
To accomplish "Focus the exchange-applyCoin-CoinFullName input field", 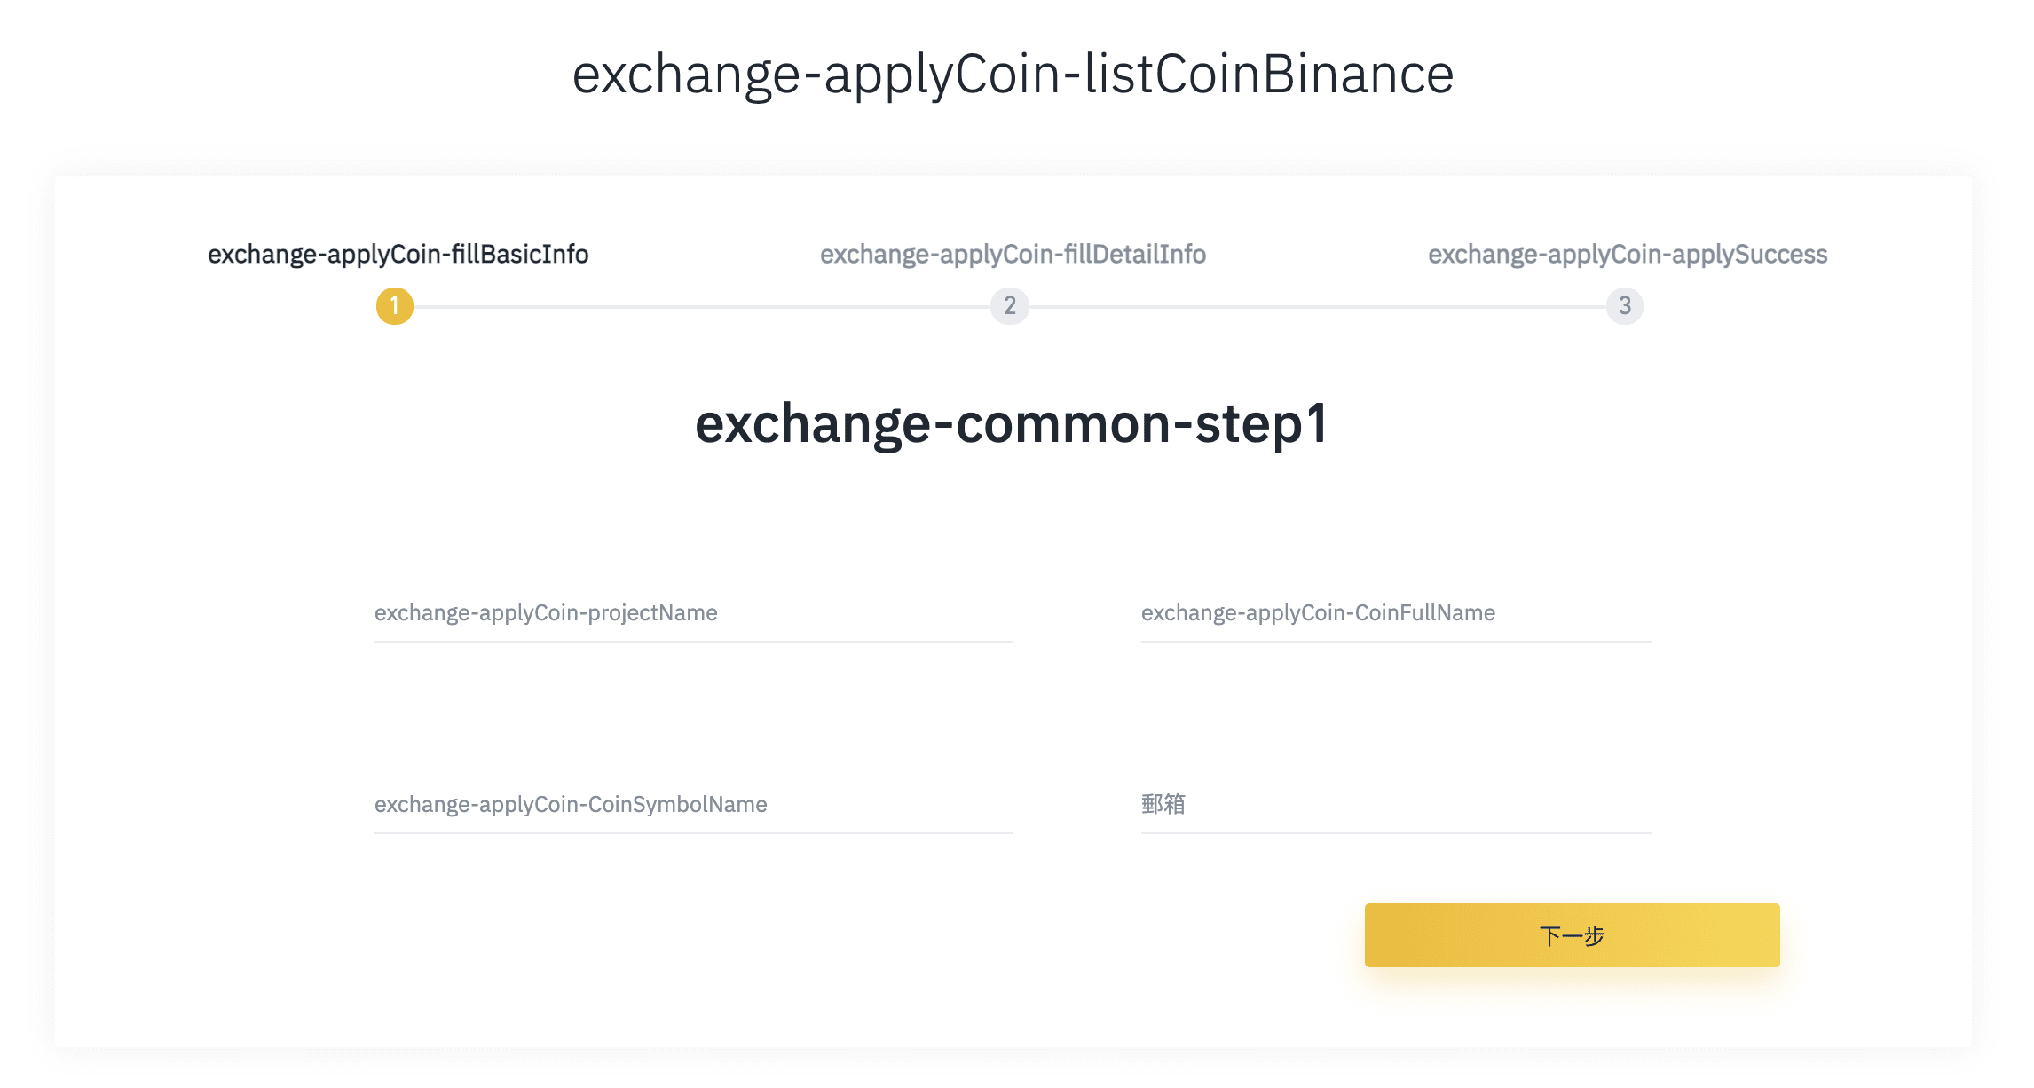I will tap(1396, 613).
